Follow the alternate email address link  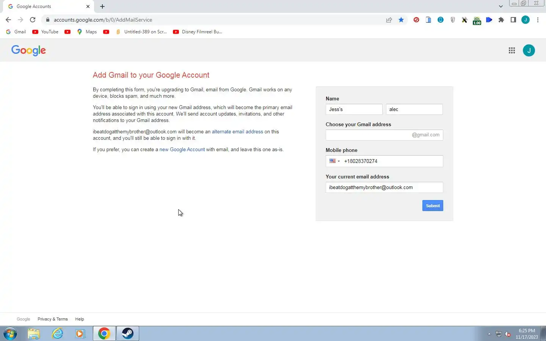[x=237, y=131]
